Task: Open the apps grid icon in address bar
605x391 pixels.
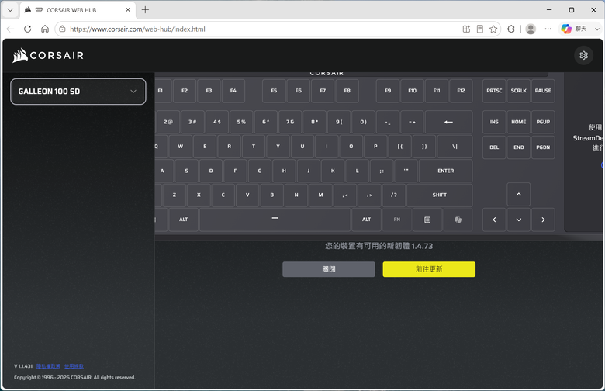Action: point(466,29)
